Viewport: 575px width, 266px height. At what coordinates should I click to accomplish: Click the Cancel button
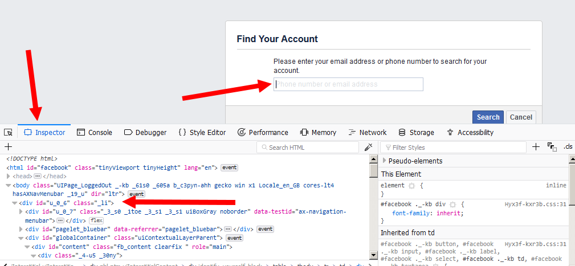click(x=521, y=117)
